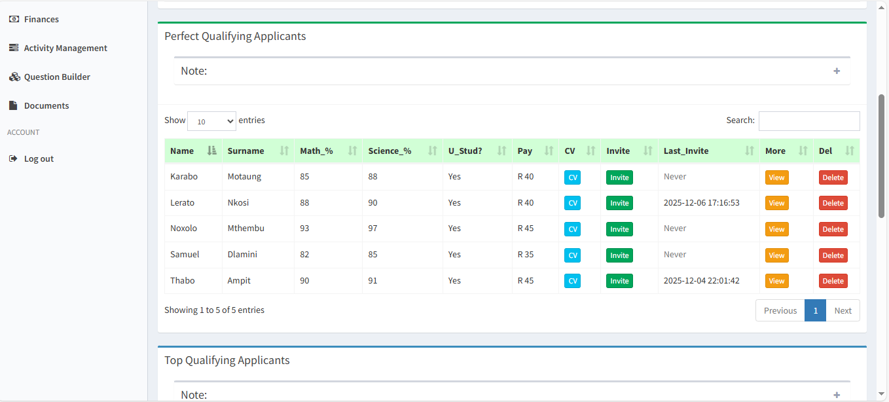
Task: Go to the Next results page
Action: [x=843, y=310]
